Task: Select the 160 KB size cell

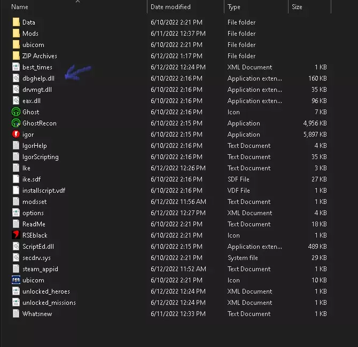Action: point(317,78)
